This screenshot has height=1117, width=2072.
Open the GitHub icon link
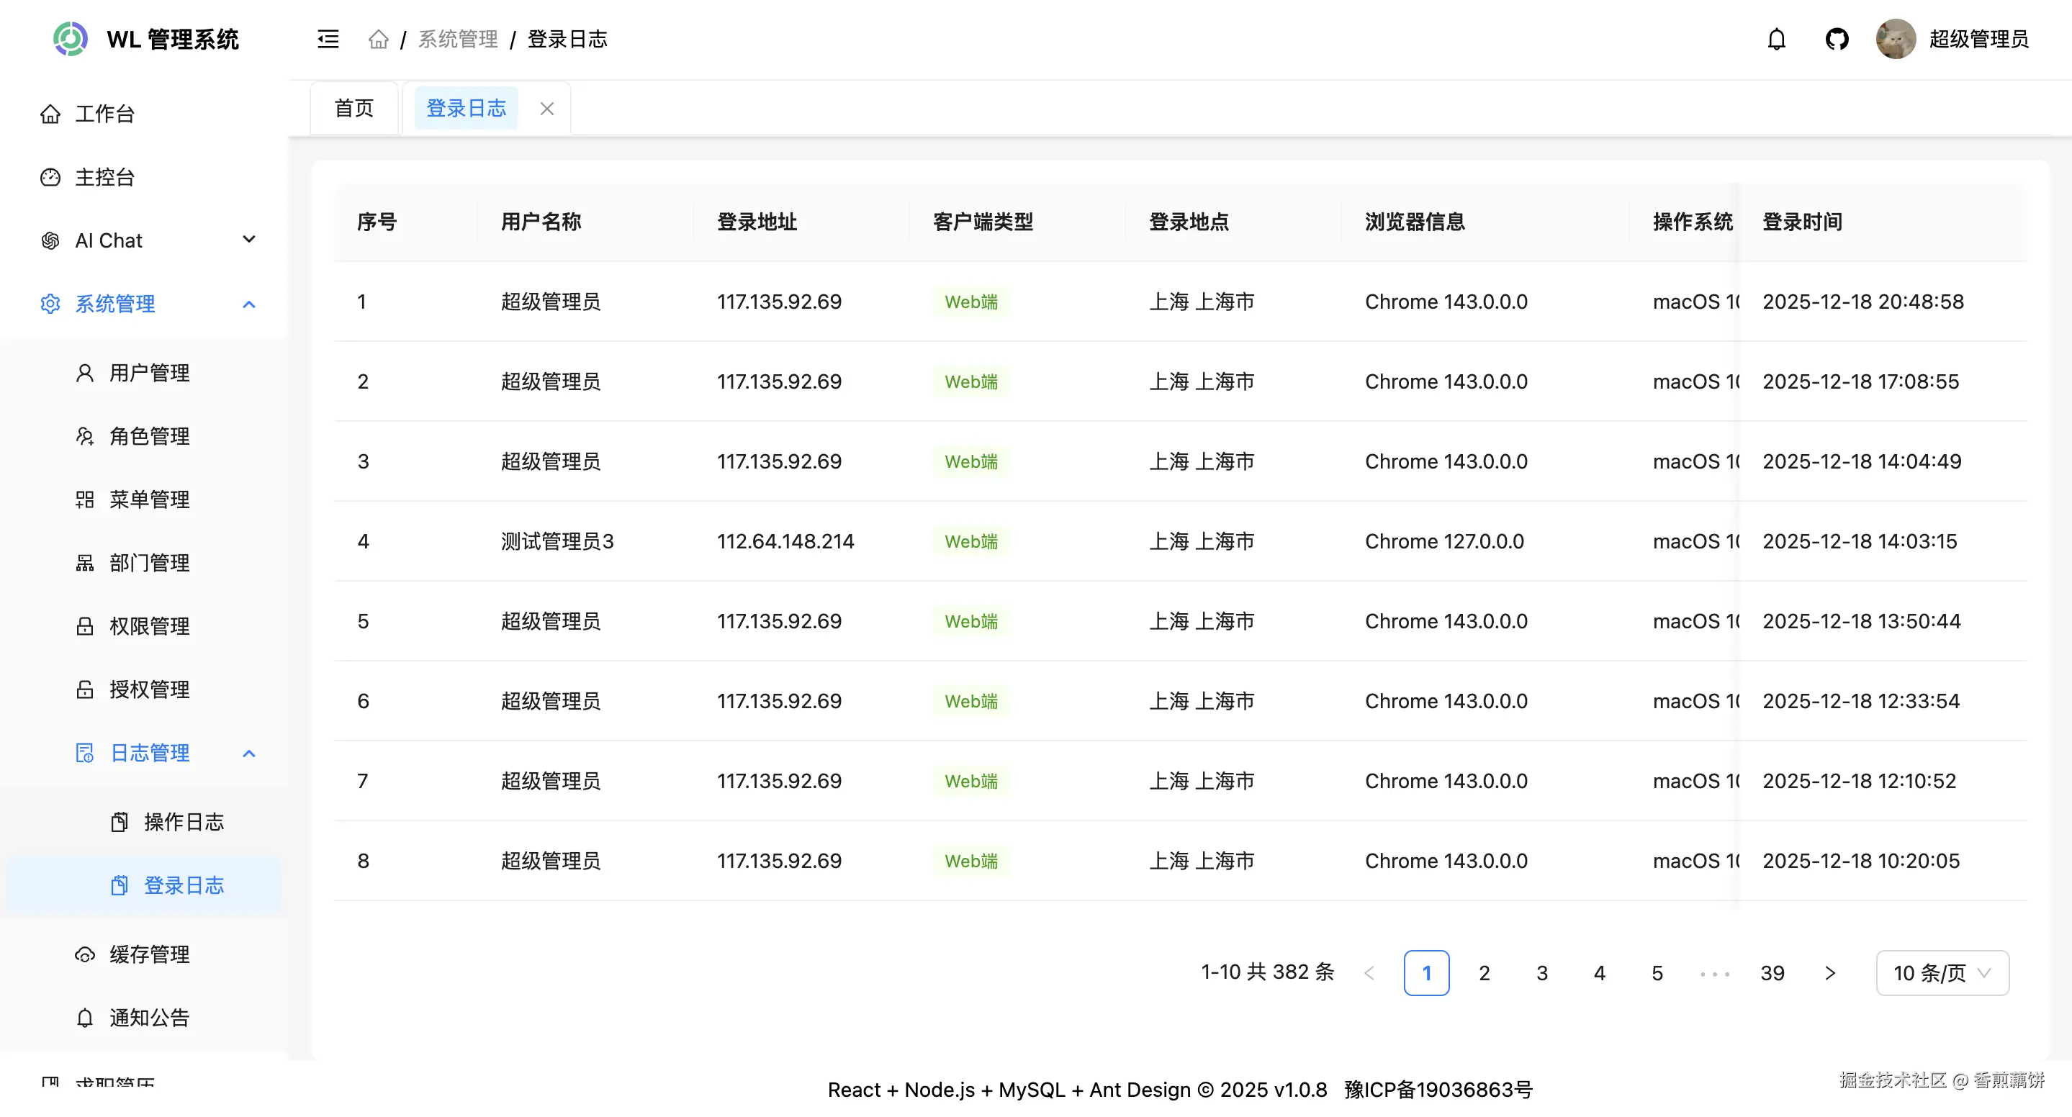(1837, 39)
